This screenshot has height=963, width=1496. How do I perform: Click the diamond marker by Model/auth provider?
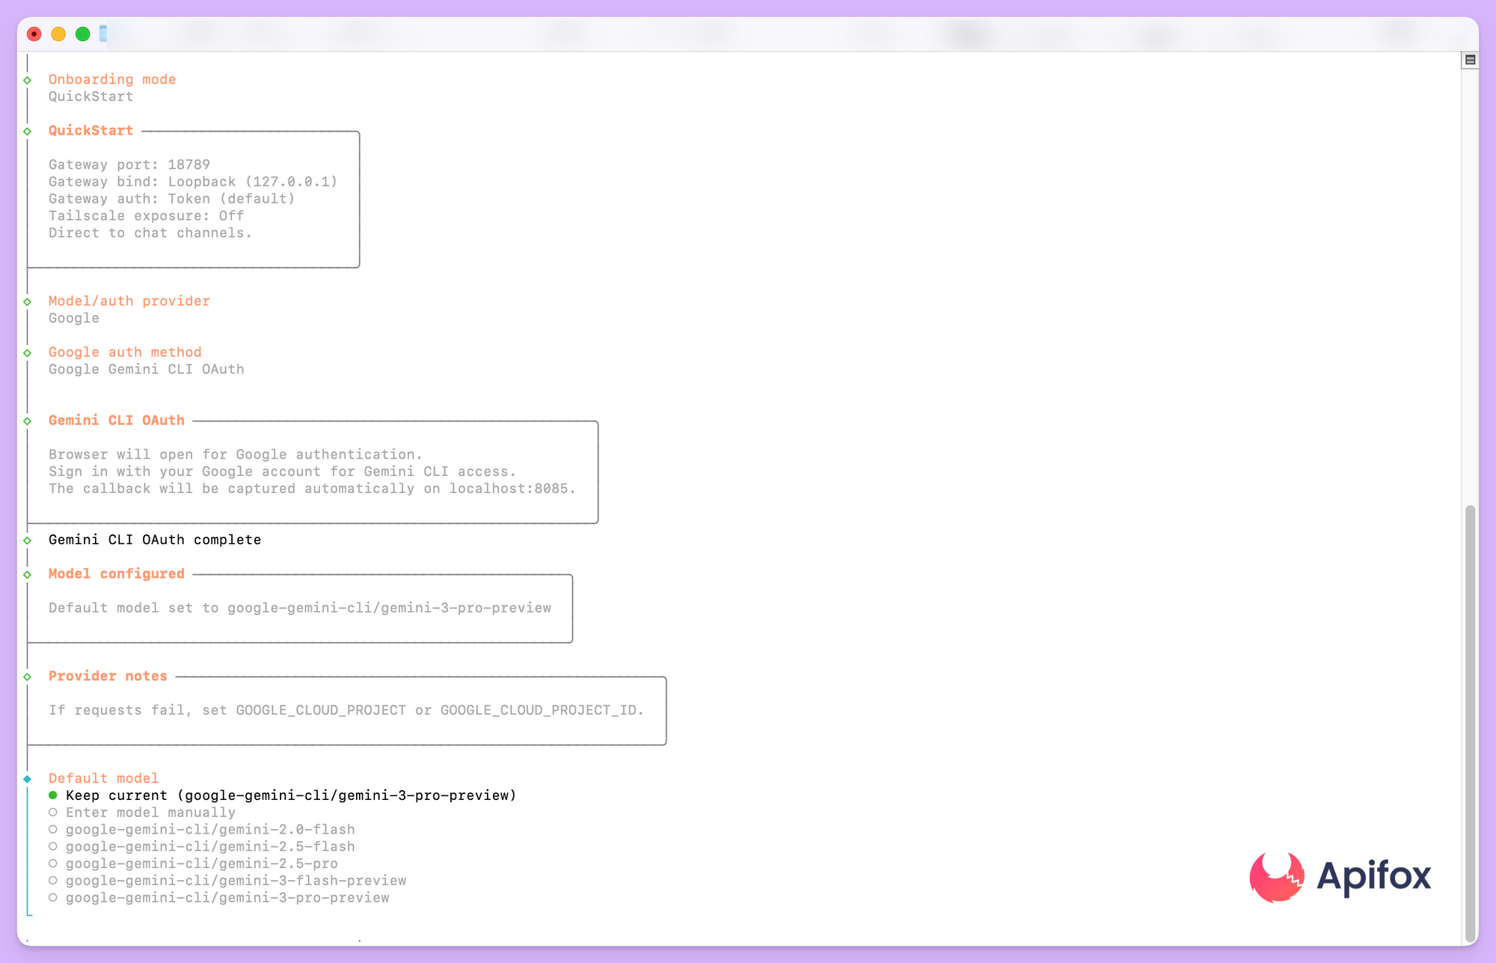coord(28,302)
